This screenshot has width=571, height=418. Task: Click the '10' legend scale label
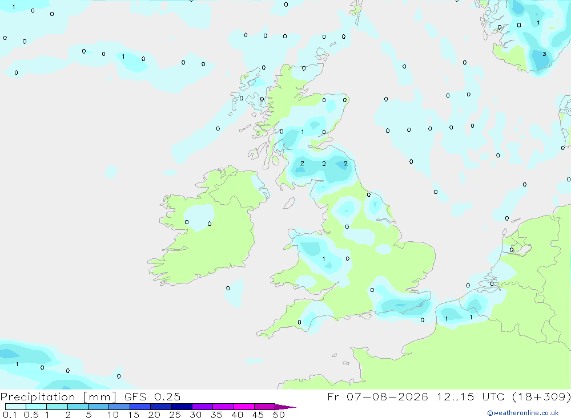pyautogui.click(x=113, y=415)
